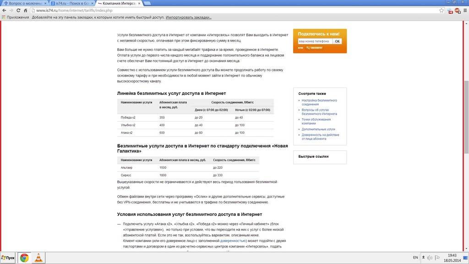Submit phone number with OK button
The width and height of the screenshot is (469, 264).
point(337,41)
